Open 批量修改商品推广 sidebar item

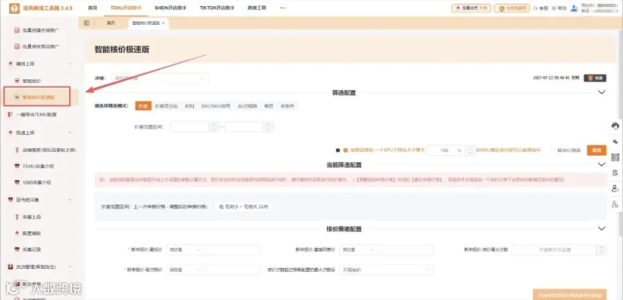pyautogui.click(x=41, y=46)
